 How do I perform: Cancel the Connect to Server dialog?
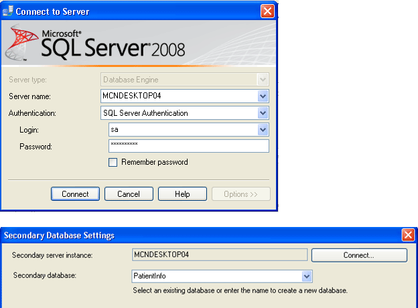click(x=129, y=194)
